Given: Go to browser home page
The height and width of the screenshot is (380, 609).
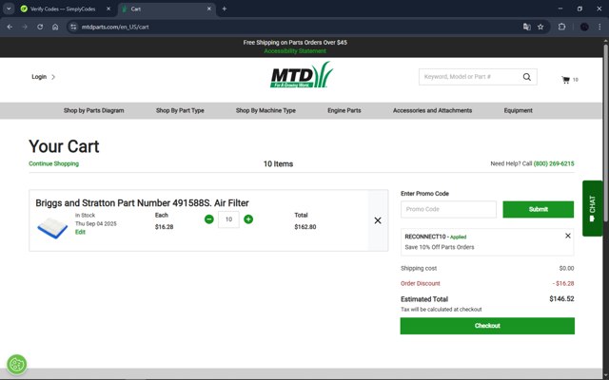Looking at the screenshot, I should click(55, 27).
